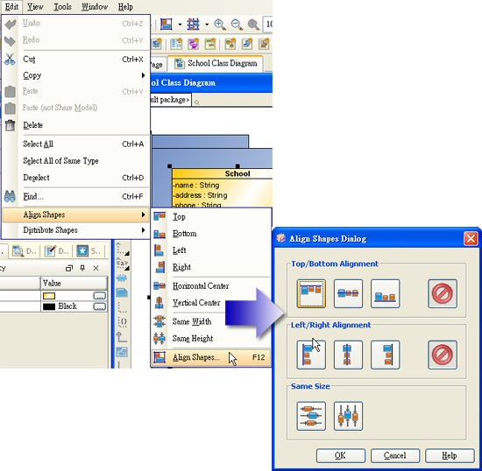Image resolution: width=482 pixels, height=471 pixels.
Task: Open editor button for Black value
Action: [99, 306]
